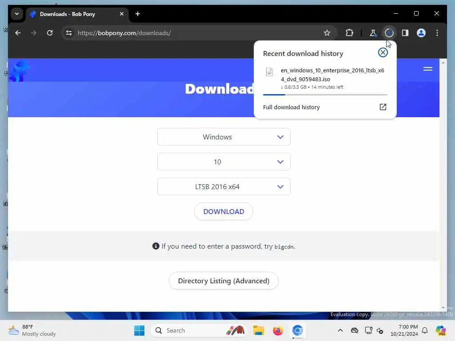Reload the Bob Pony downloads page
The image size is (455, 341).
50,33
